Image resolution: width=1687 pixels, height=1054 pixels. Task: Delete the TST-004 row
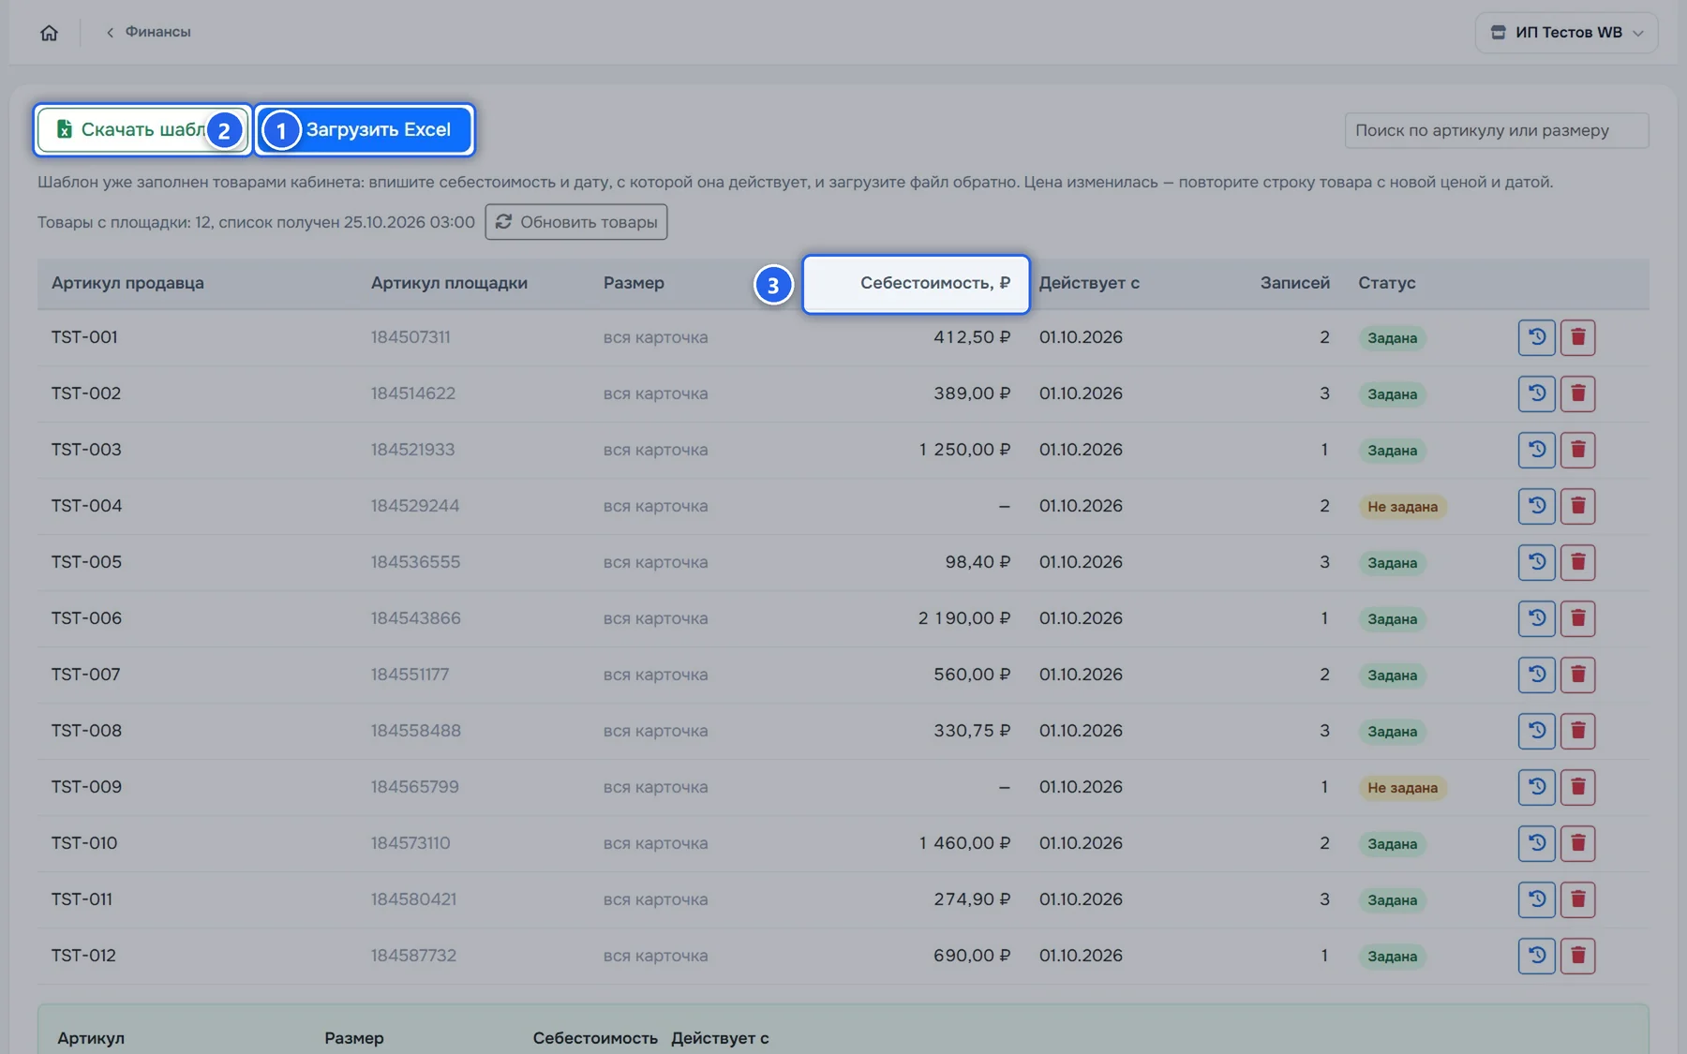(1578, 506)
